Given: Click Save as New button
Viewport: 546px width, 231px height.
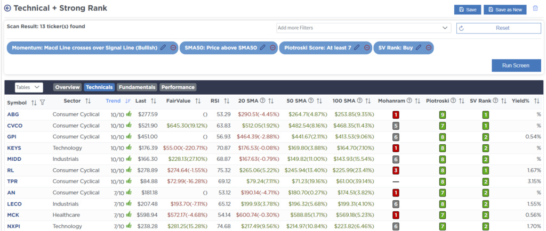Looking at the screenshot, I should point(505,10).
